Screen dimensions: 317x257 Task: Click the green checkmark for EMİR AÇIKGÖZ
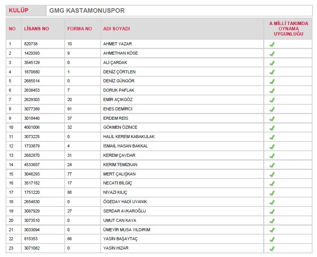272,100
